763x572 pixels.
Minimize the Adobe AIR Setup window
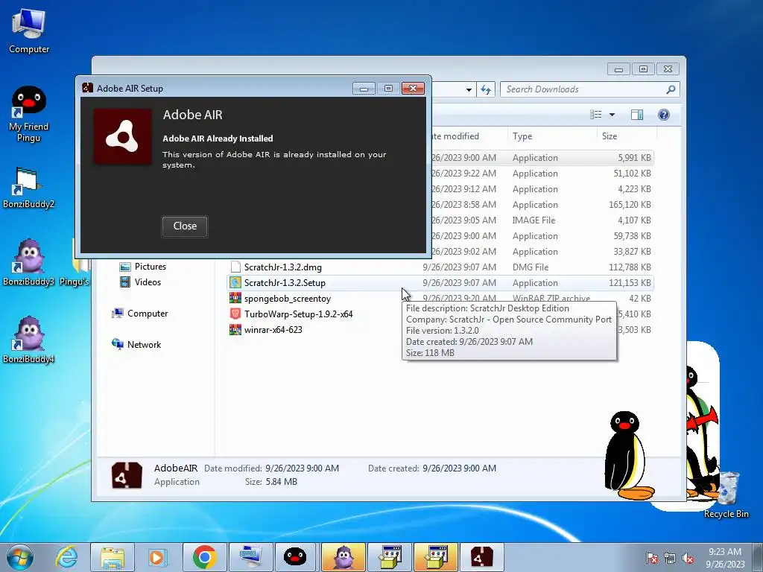pos(364,88)
